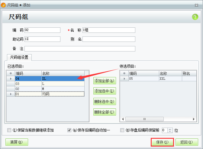Enable retain code prefix digits checkbox
Viewport: 203px width, 149px height.
point(122,130)
